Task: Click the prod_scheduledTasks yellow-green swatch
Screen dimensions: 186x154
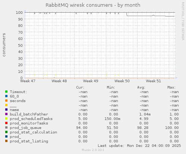Action: [x=6, y=118]
